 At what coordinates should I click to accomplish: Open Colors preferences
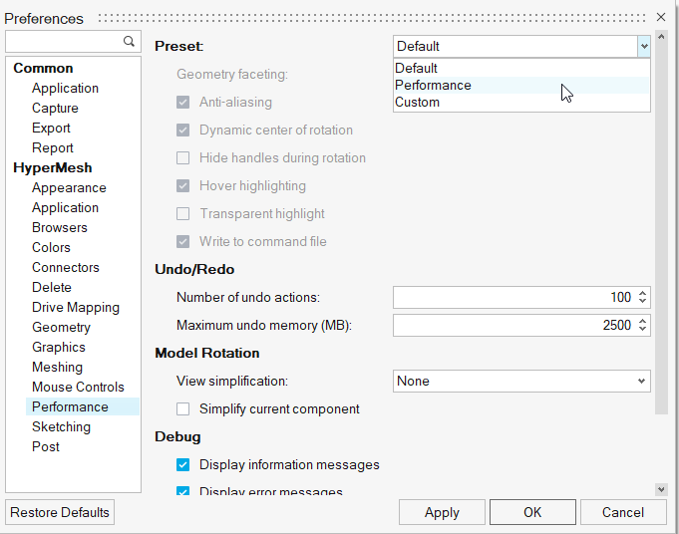[x=51, y=247]
